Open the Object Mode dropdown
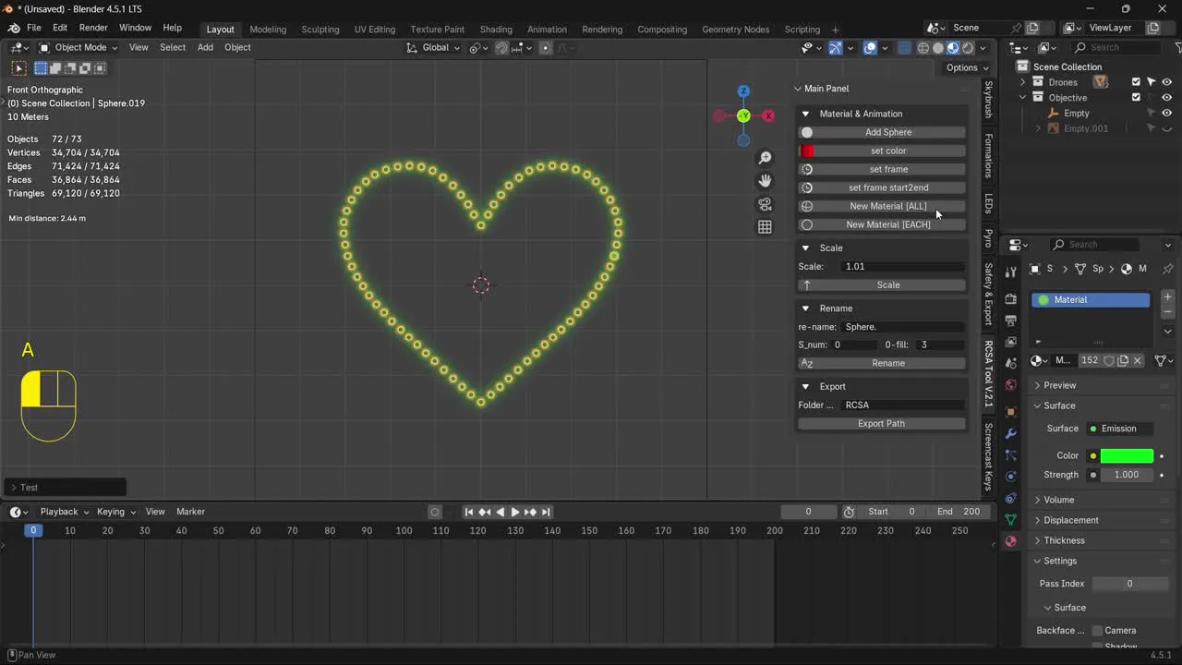The image size is (1182, 665). [78, 48]
